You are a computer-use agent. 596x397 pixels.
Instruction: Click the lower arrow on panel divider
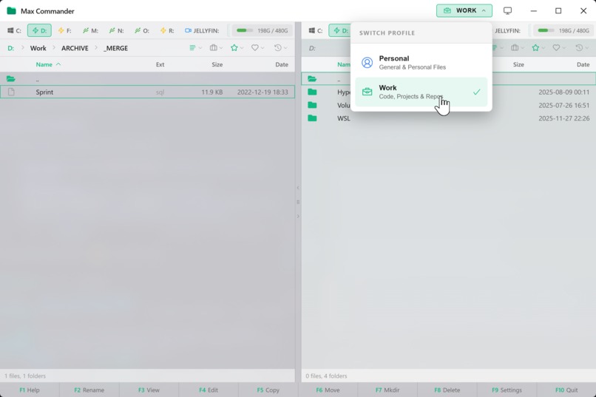(298, 216)
